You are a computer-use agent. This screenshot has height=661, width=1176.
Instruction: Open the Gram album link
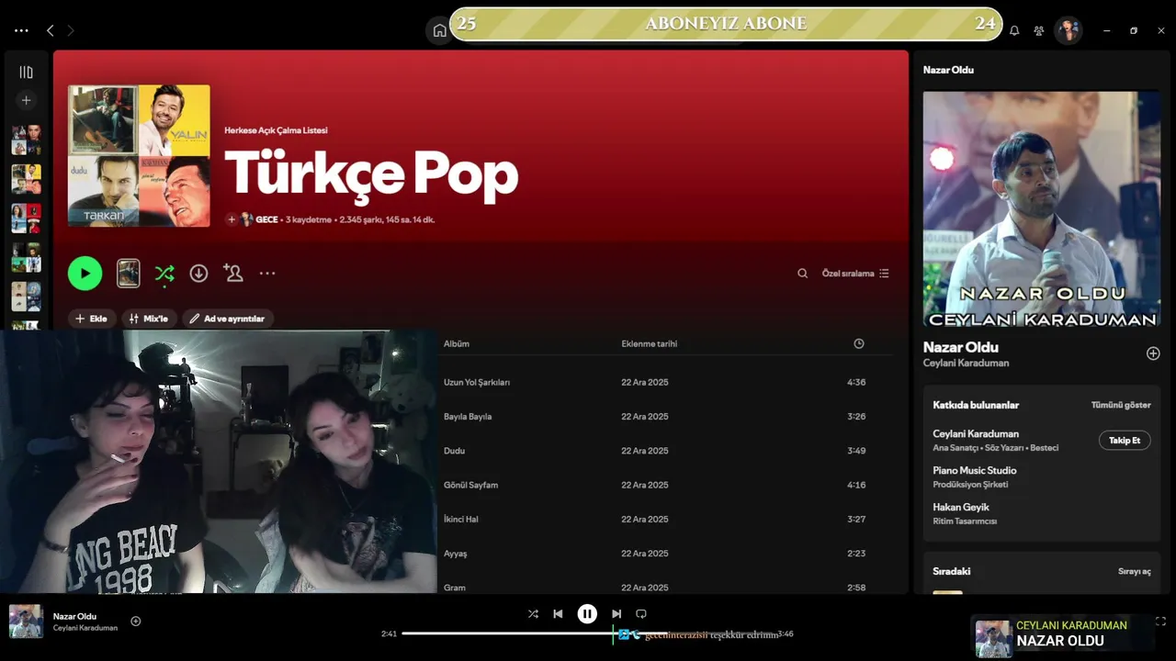[x=454, y=588]
